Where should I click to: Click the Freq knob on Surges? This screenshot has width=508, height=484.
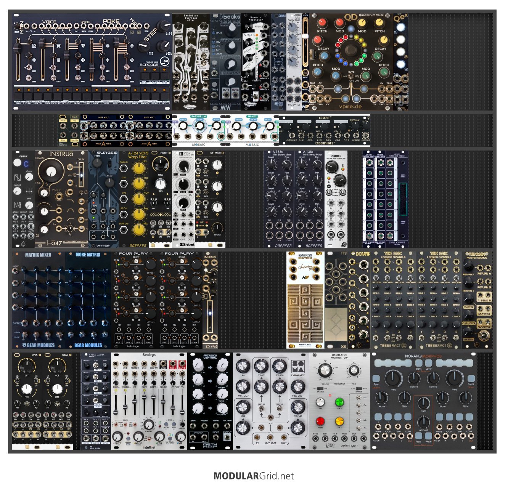(98, 162)
